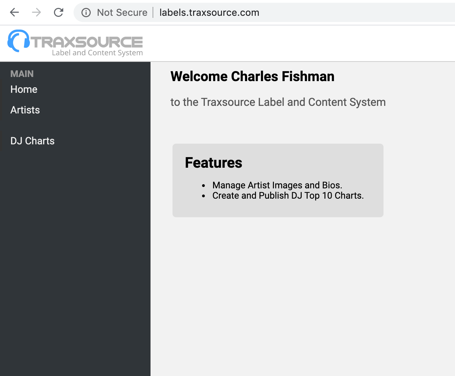Click the Features heading
Viewport: 455px width, 376px height.
click(x=213, y=163)
